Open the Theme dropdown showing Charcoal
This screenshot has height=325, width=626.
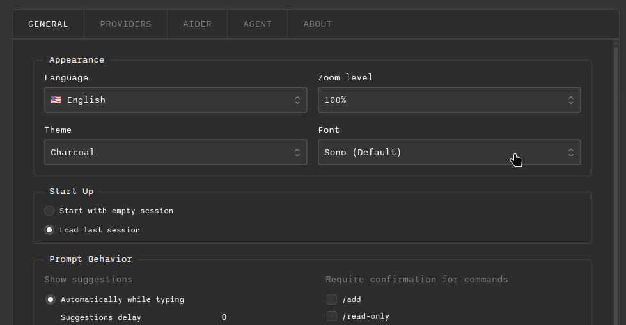coord(176,153)
